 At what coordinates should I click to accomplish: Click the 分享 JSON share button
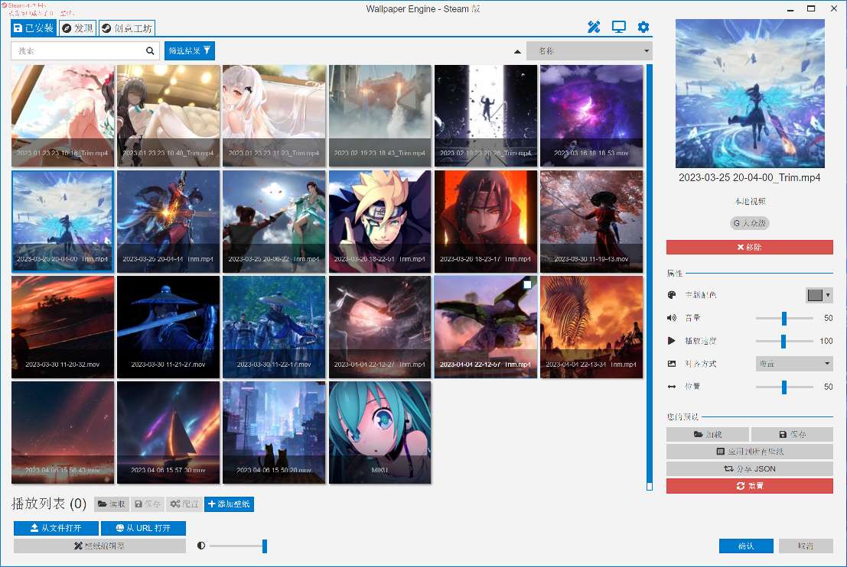749,468
